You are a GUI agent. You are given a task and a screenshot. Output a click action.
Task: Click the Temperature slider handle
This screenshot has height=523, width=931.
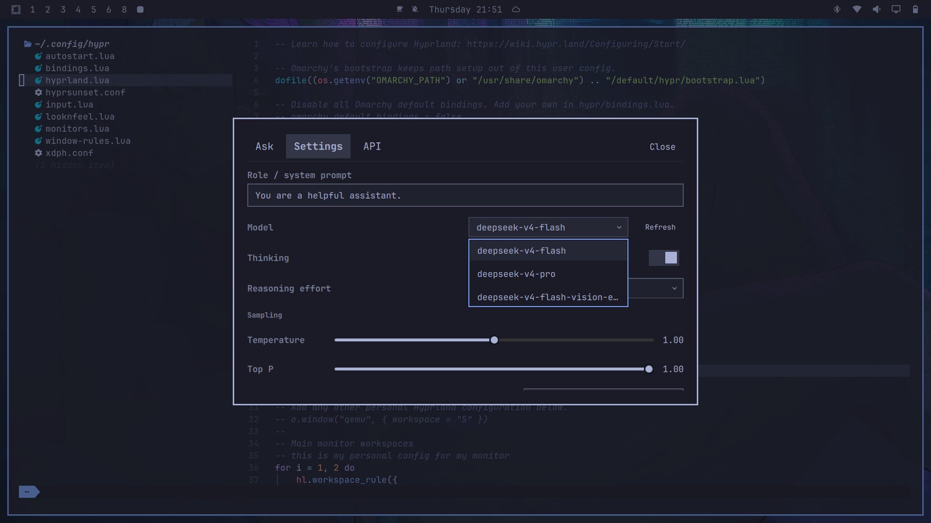click(x=494, y=340)
